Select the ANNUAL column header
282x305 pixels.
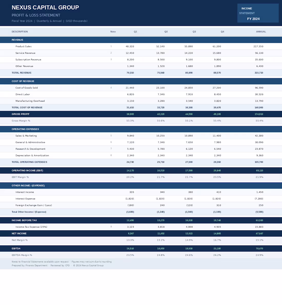coord(261,32)
